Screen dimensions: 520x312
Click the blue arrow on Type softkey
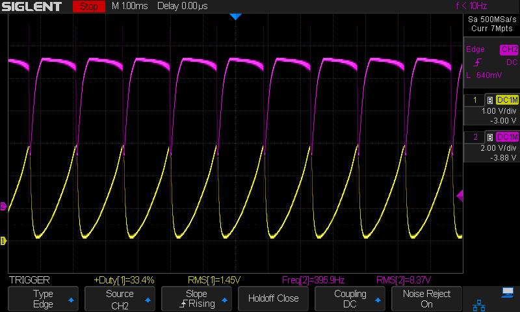click(71, 300)
